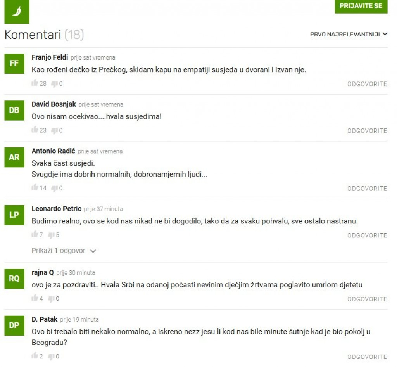Click the PRIJAVITE SE login button
Image resolution: width=397 pixels, height=367 pixels.
tap(361, 6)
